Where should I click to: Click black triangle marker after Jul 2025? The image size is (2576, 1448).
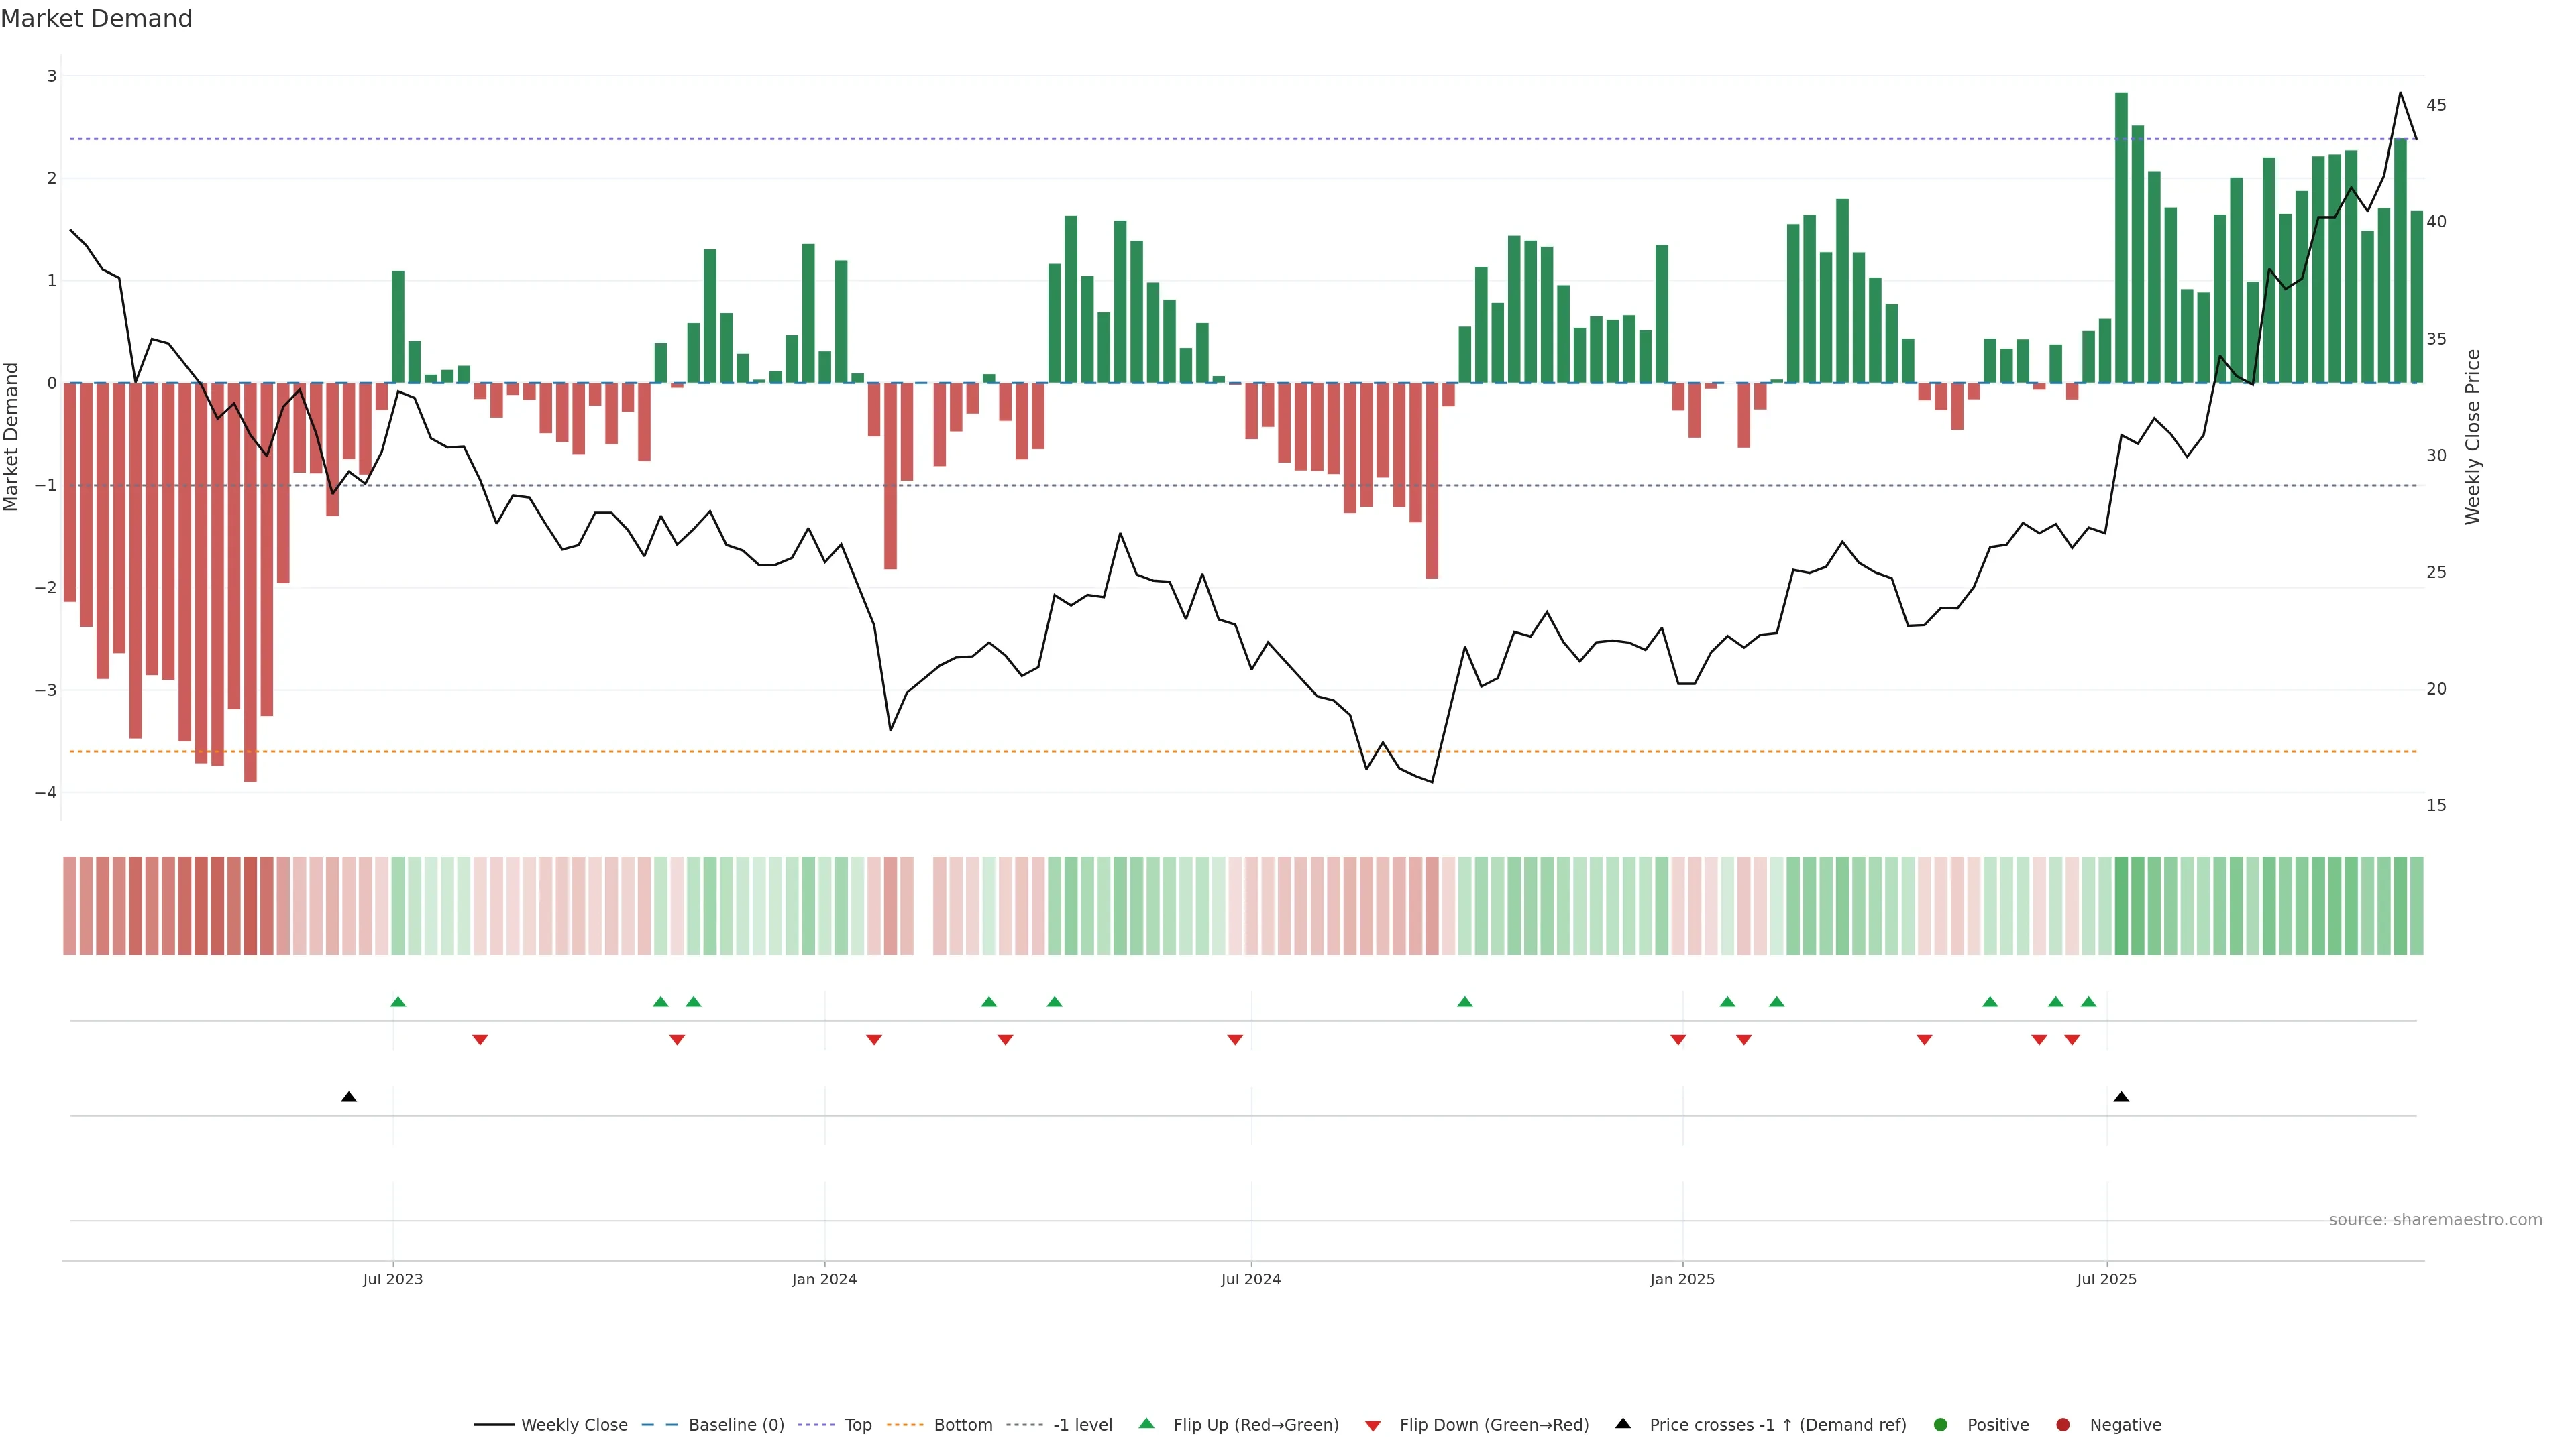2121,1097
